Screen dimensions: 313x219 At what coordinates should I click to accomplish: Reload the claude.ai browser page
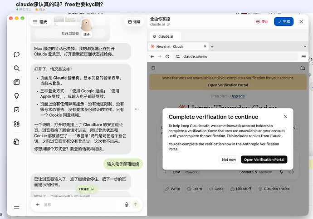point(167,57)
